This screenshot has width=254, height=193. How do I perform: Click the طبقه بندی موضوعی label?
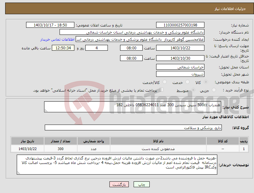click(x=232, y=82)
